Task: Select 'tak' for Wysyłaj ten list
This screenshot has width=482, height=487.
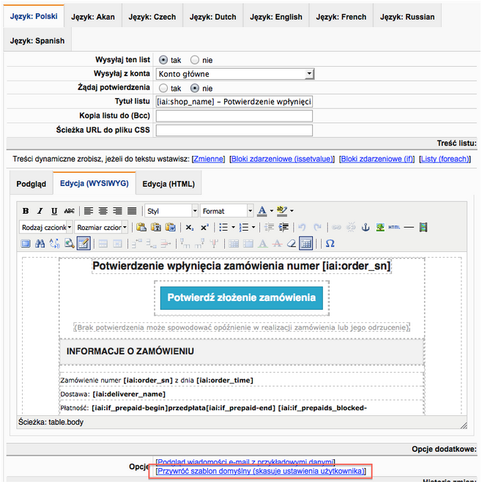Action: (163, 60)
